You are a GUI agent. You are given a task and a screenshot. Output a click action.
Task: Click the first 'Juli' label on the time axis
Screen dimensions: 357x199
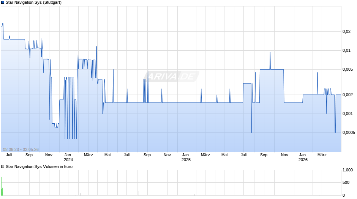click(x=9, y=155)
